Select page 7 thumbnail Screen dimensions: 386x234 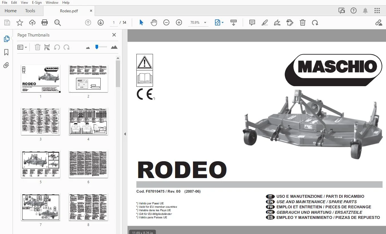(41, 207)
